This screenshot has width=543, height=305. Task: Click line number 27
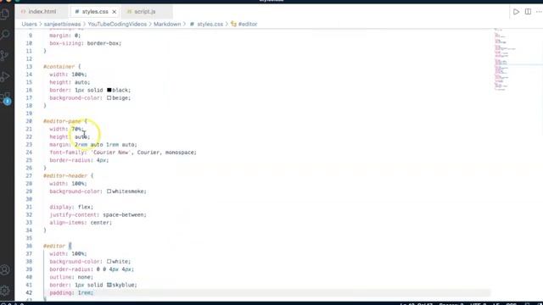tap(29, 175)
